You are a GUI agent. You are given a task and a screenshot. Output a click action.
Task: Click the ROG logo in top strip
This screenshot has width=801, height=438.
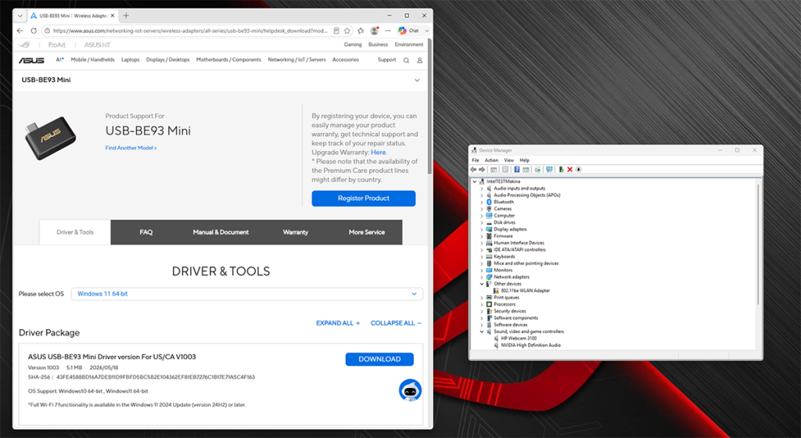[24, 45]
